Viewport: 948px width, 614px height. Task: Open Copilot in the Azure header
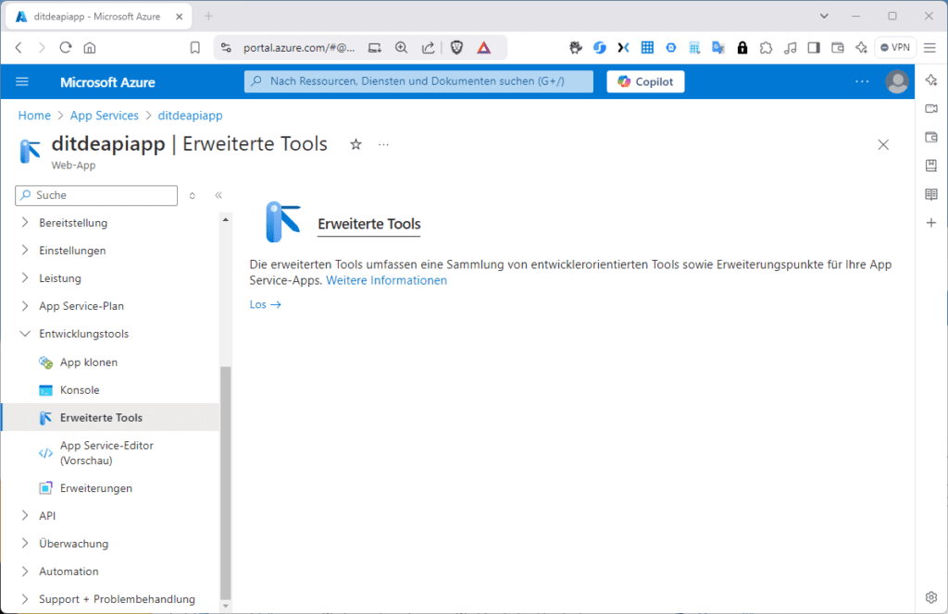(645, 81)
